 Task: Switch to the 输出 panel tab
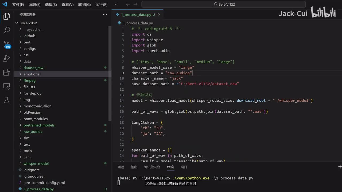(134, 167)
